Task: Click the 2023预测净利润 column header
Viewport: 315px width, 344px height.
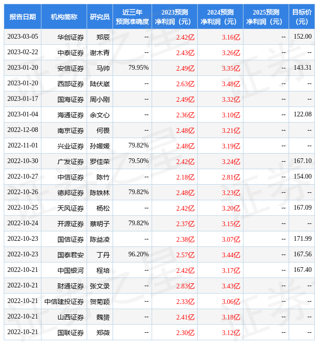Action: 175,16
